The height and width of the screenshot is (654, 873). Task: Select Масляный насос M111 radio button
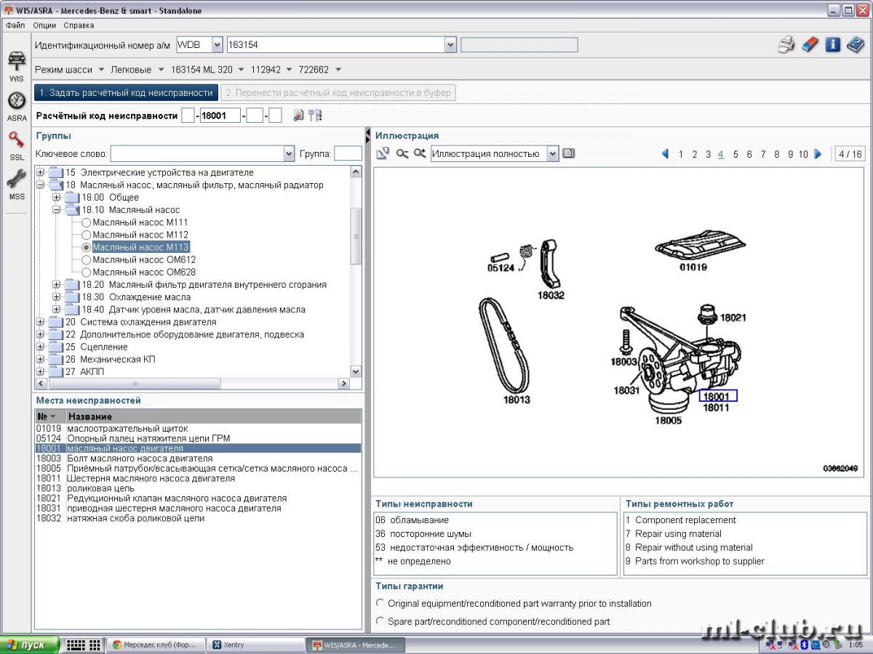tap(87, 222)
